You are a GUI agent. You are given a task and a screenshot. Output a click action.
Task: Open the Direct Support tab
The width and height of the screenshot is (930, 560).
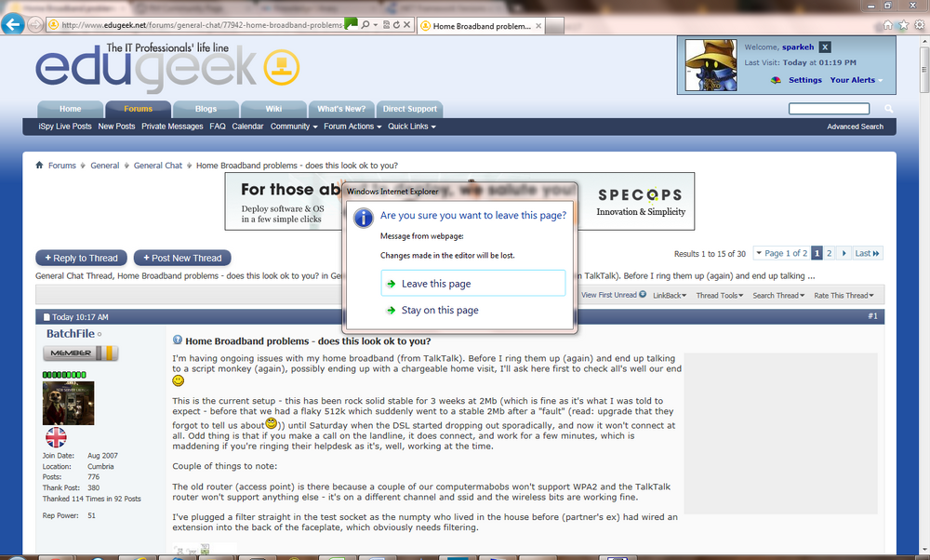point(409,109)
